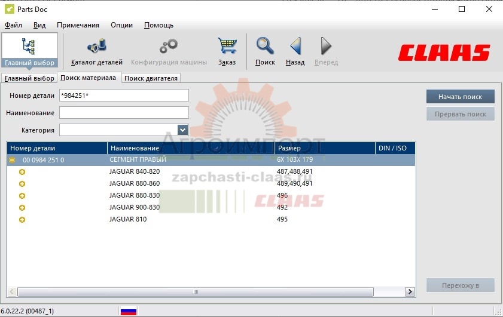This screenshot has width=503, height=317.
Task: Select the 492 value cell
Action: click(282, 207)
